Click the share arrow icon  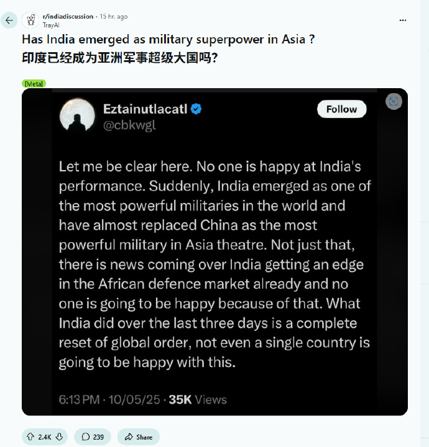pos(129,437)
